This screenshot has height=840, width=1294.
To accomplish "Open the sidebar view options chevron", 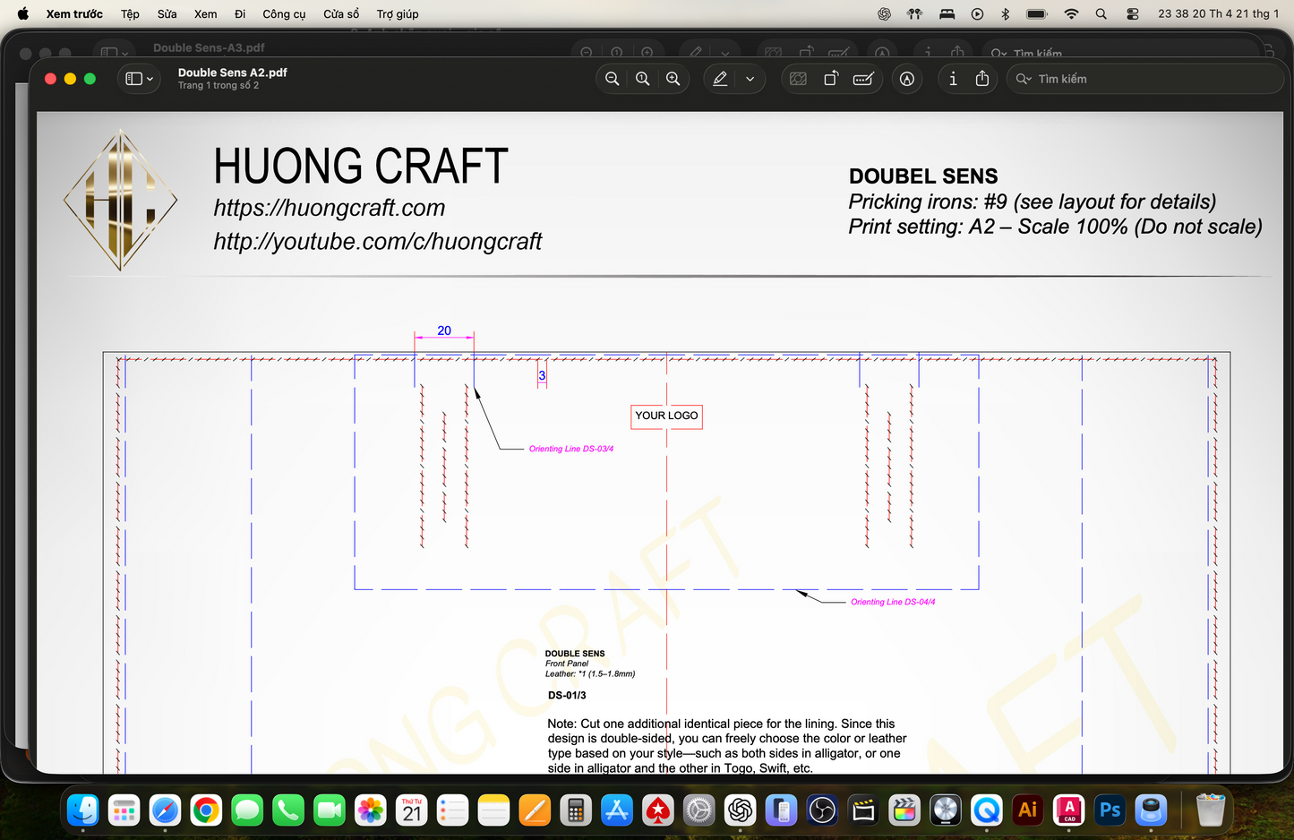I will (149, 79).
